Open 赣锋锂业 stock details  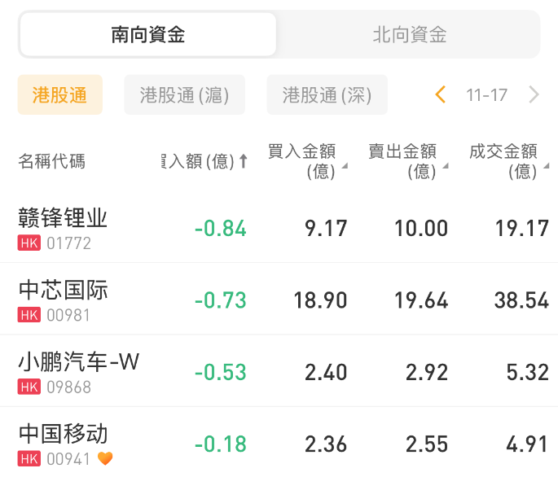point(63,218)
